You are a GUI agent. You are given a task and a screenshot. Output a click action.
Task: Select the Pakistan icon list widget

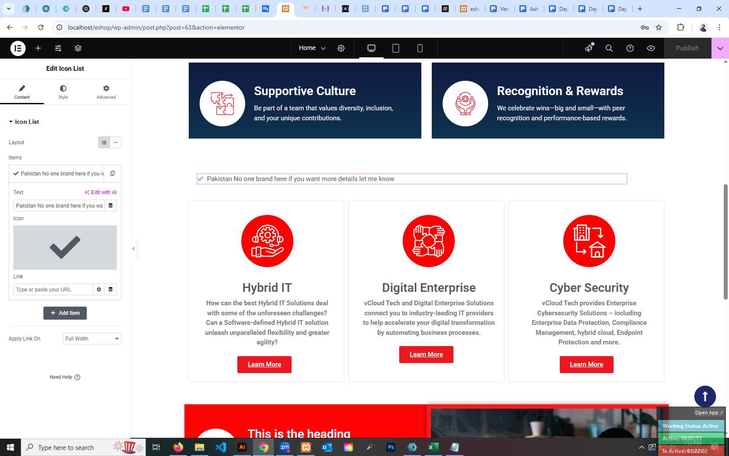click(412, 179)
